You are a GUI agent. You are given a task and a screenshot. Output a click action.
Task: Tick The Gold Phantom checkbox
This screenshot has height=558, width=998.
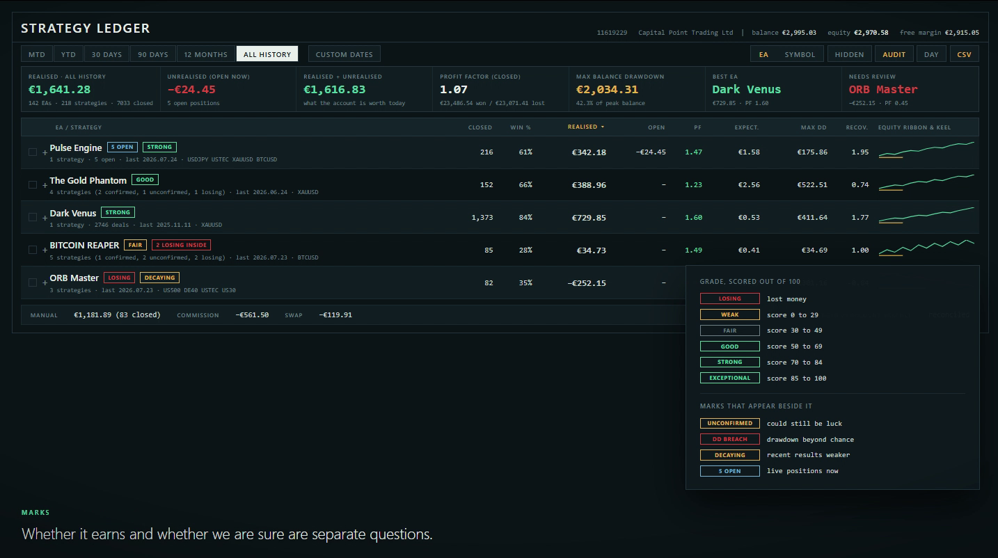33,184
